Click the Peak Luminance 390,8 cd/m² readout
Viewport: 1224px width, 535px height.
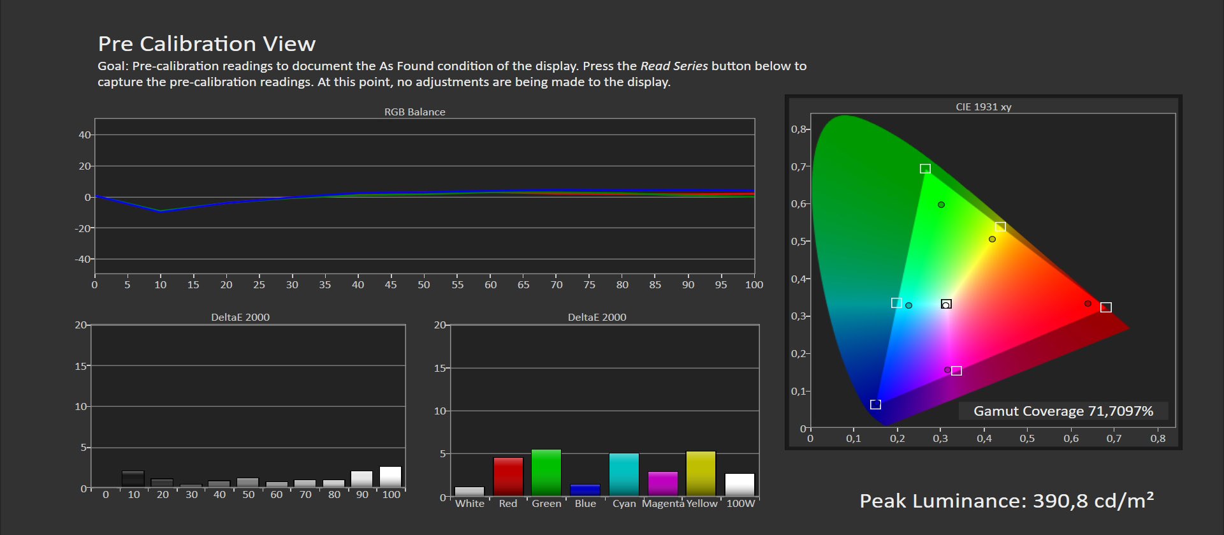coord(1007,501)
